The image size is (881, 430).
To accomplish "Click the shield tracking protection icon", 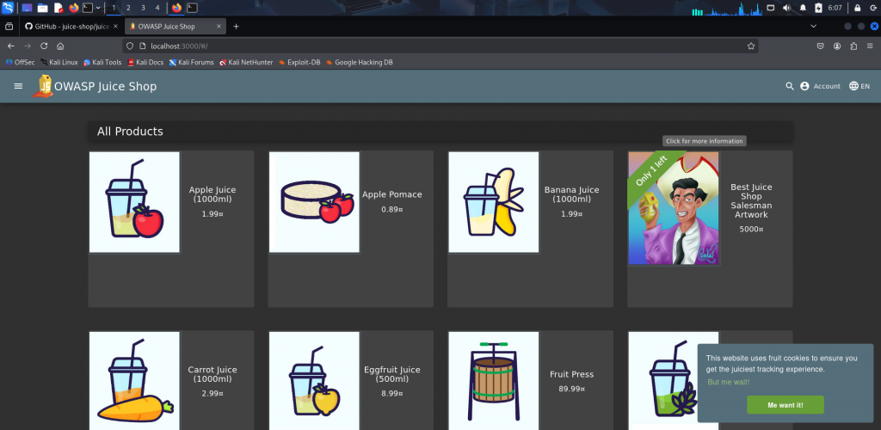I will click(x=130, y=46).
